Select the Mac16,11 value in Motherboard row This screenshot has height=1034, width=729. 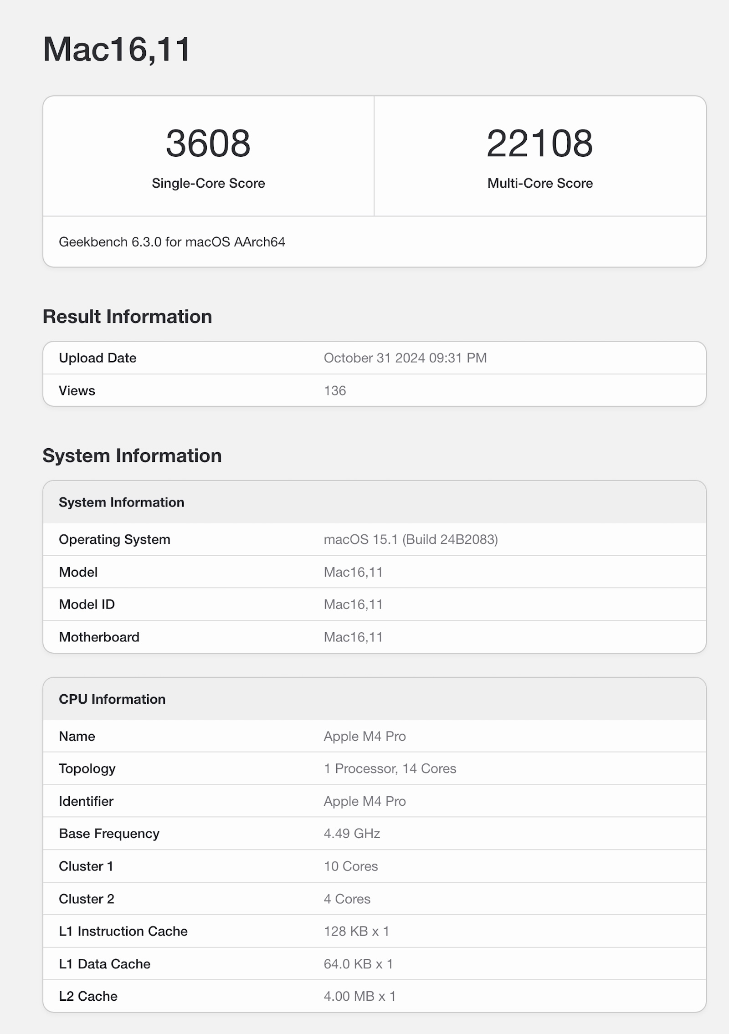[x=353, y=637]
